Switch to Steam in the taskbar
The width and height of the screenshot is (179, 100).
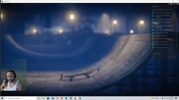71,98
